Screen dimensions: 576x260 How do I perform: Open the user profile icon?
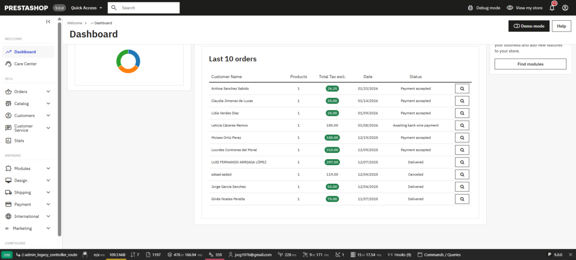tap(565, 8)
